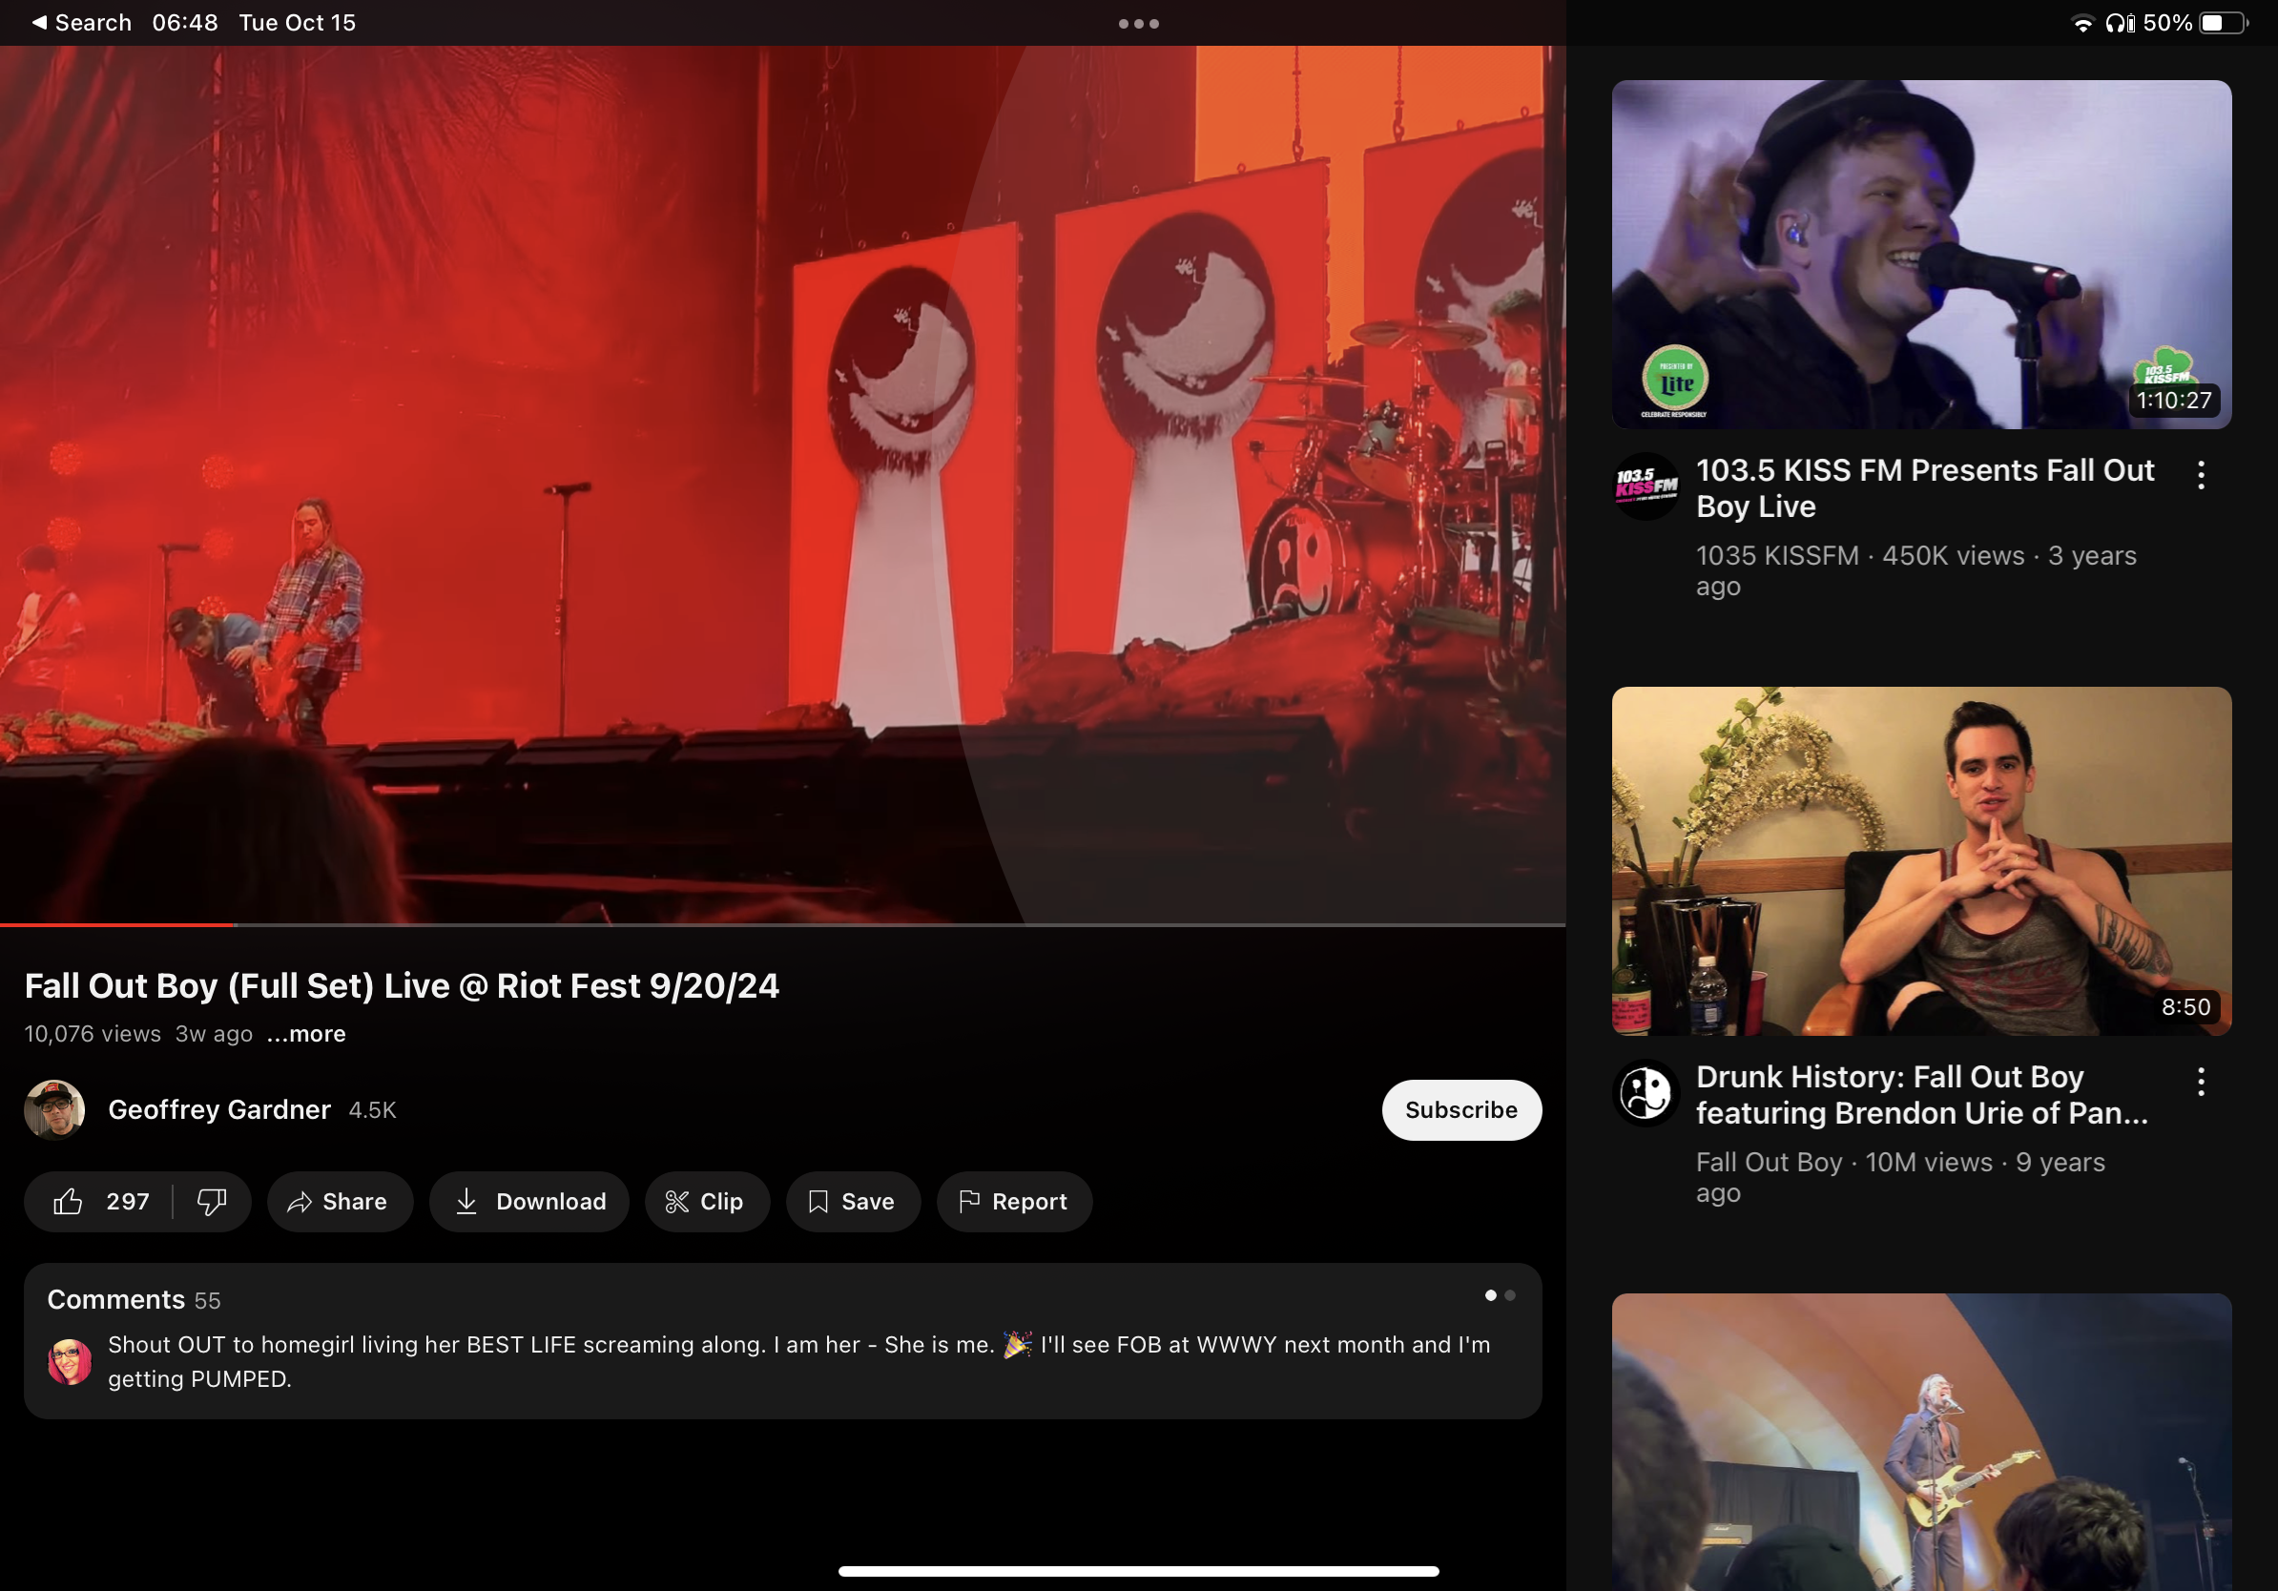The image size is (2278, 1591).
Task: Play the Drunk History video thumbnail
Action: point(1921,861)
